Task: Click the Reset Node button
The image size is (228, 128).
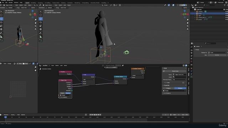Action: [175, 71]
